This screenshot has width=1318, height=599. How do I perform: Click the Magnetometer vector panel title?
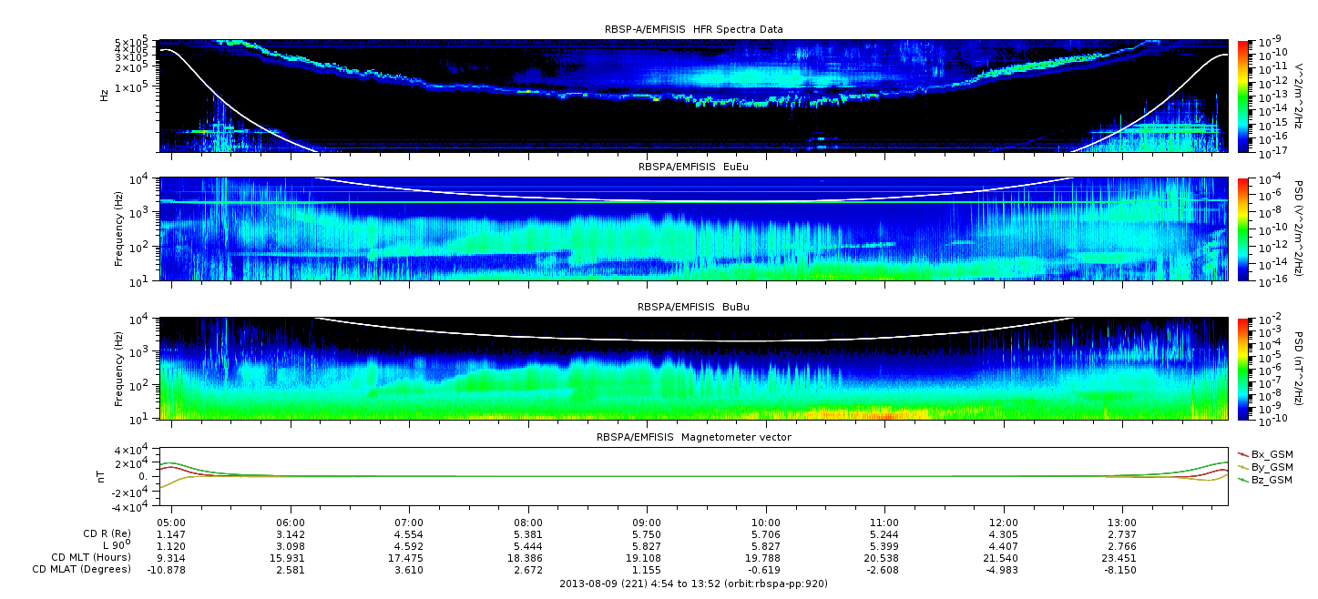(x=693, y=437)
